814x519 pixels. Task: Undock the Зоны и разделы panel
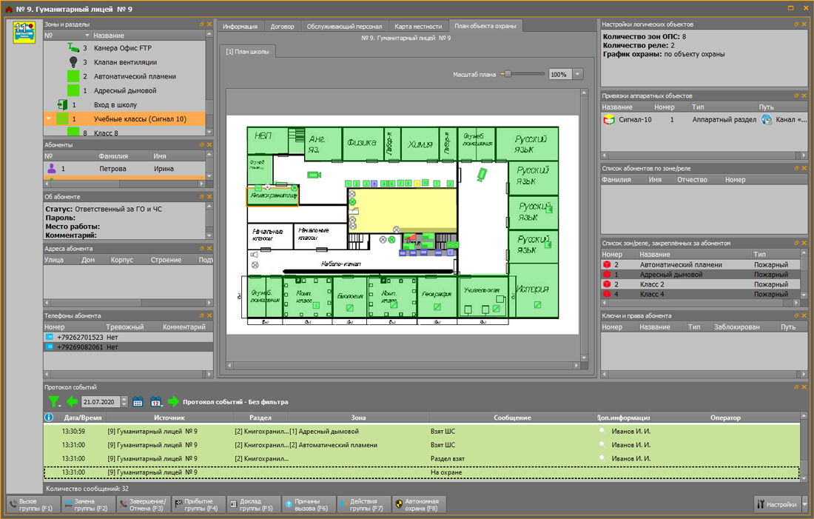click(201, 24)
